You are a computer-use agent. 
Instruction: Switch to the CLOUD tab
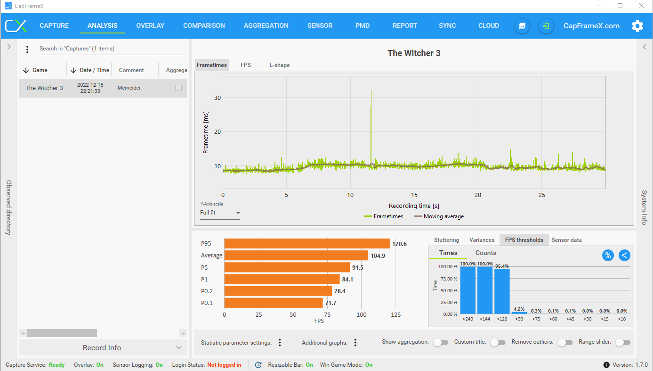click(x=489, y=26)
